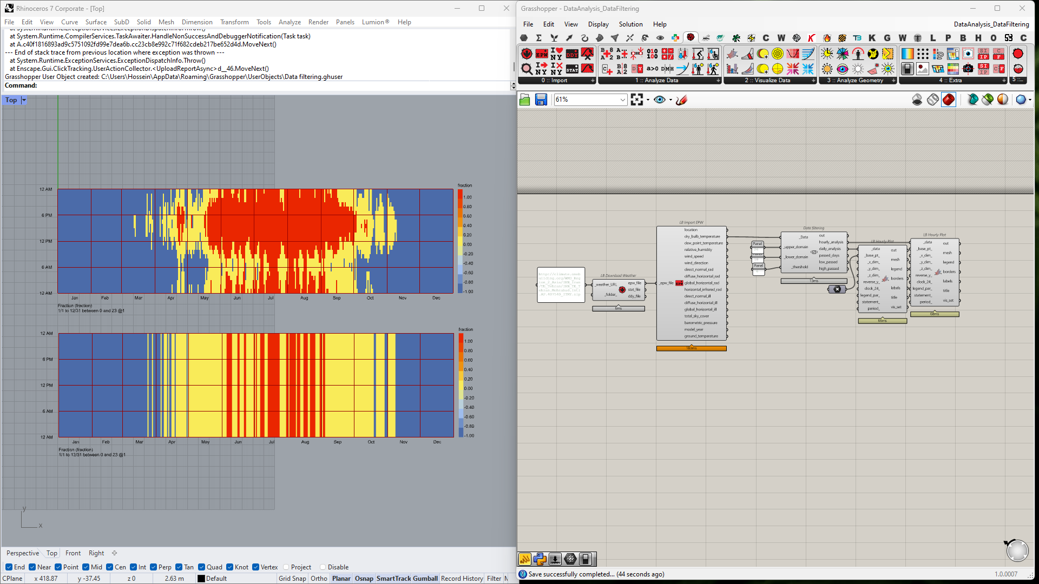Image resolution: width=1039 pixels, height=584 pixels.
Task: Click the magnifier search icon in Import panel
Action: [527, 69]
